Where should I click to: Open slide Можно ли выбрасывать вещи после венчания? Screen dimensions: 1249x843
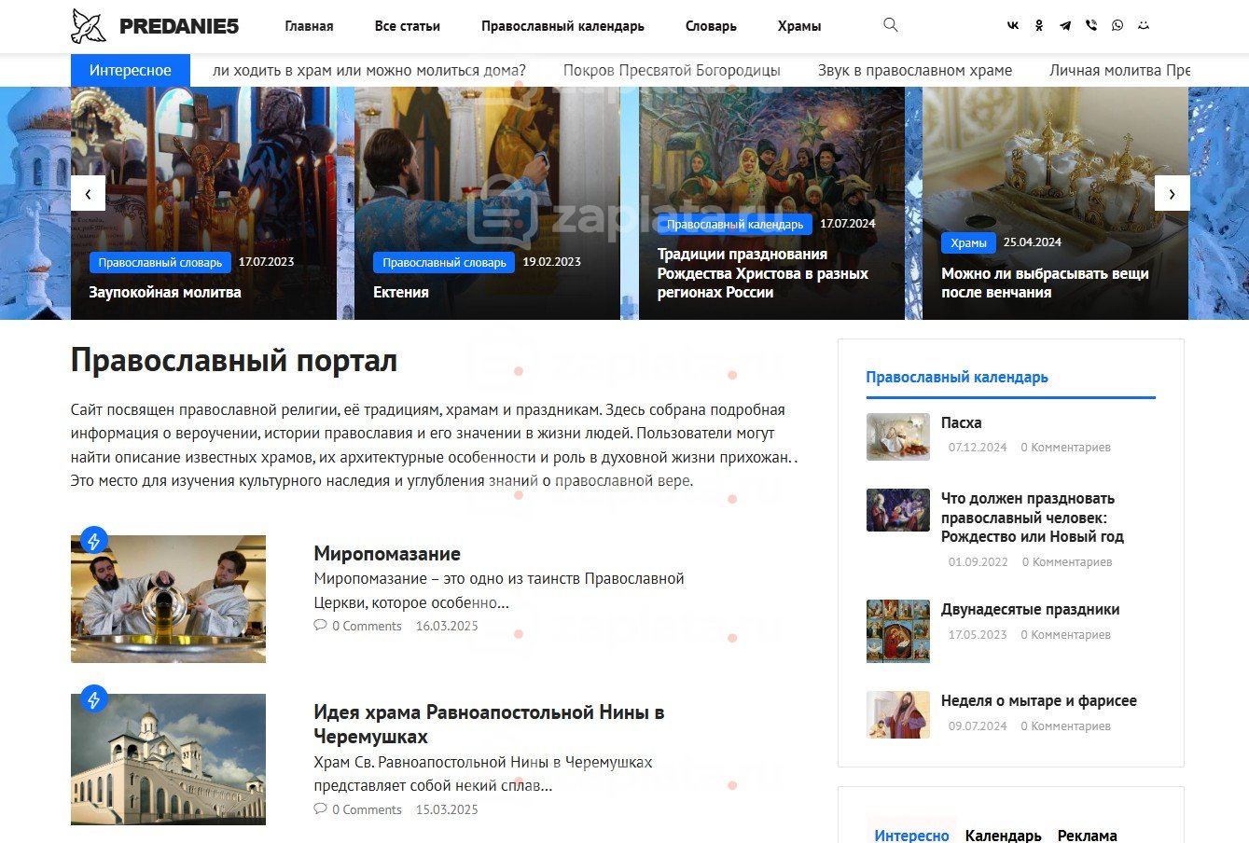(x=1045, y=283)
